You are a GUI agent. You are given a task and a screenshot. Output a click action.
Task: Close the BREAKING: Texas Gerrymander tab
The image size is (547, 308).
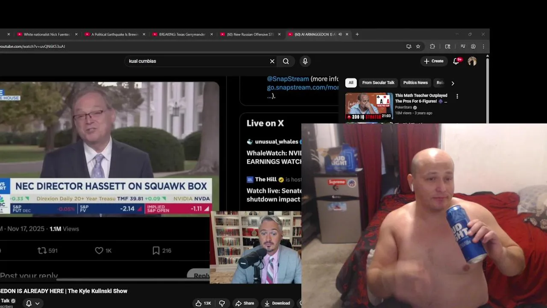(x=212, y=34)
